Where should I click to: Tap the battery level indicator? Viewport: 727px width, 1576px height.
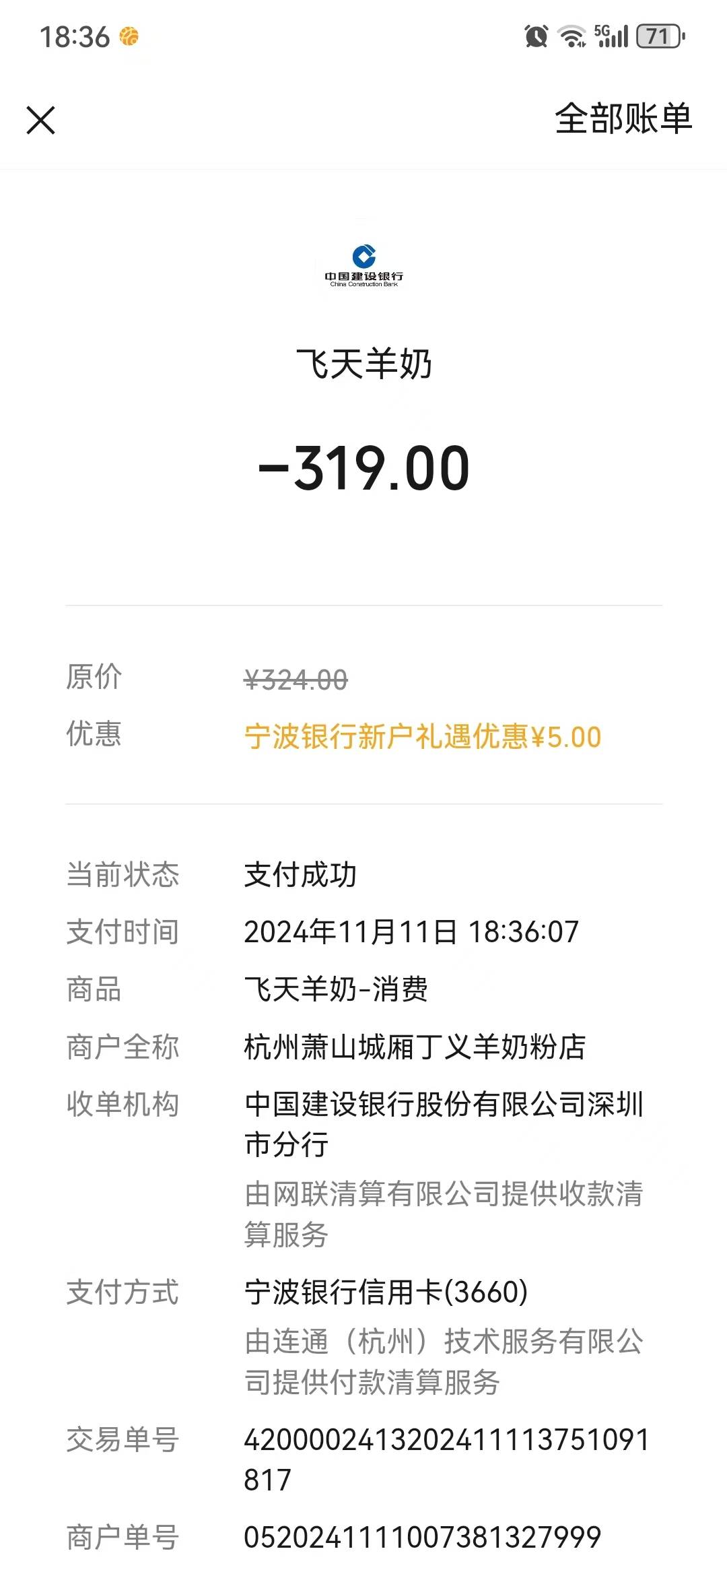tap(660, 36)
